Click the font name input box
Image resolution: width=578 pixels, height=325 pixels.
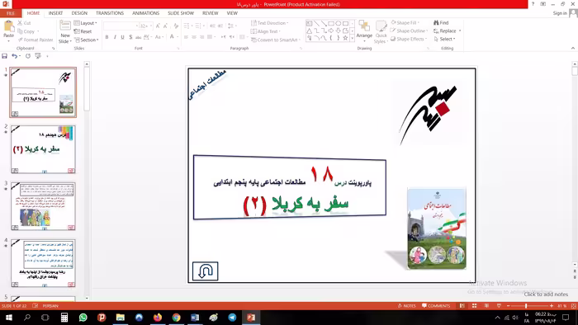120,26
